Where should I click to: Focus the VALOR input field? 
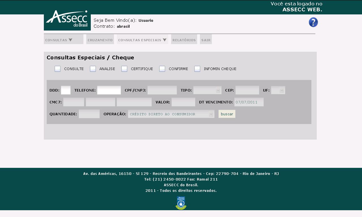pyautogui.click(x=183, y=102)
